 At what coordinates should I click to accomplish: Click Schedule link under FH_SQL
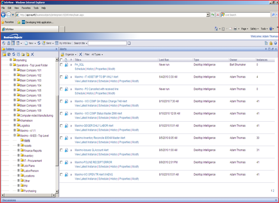80,69
